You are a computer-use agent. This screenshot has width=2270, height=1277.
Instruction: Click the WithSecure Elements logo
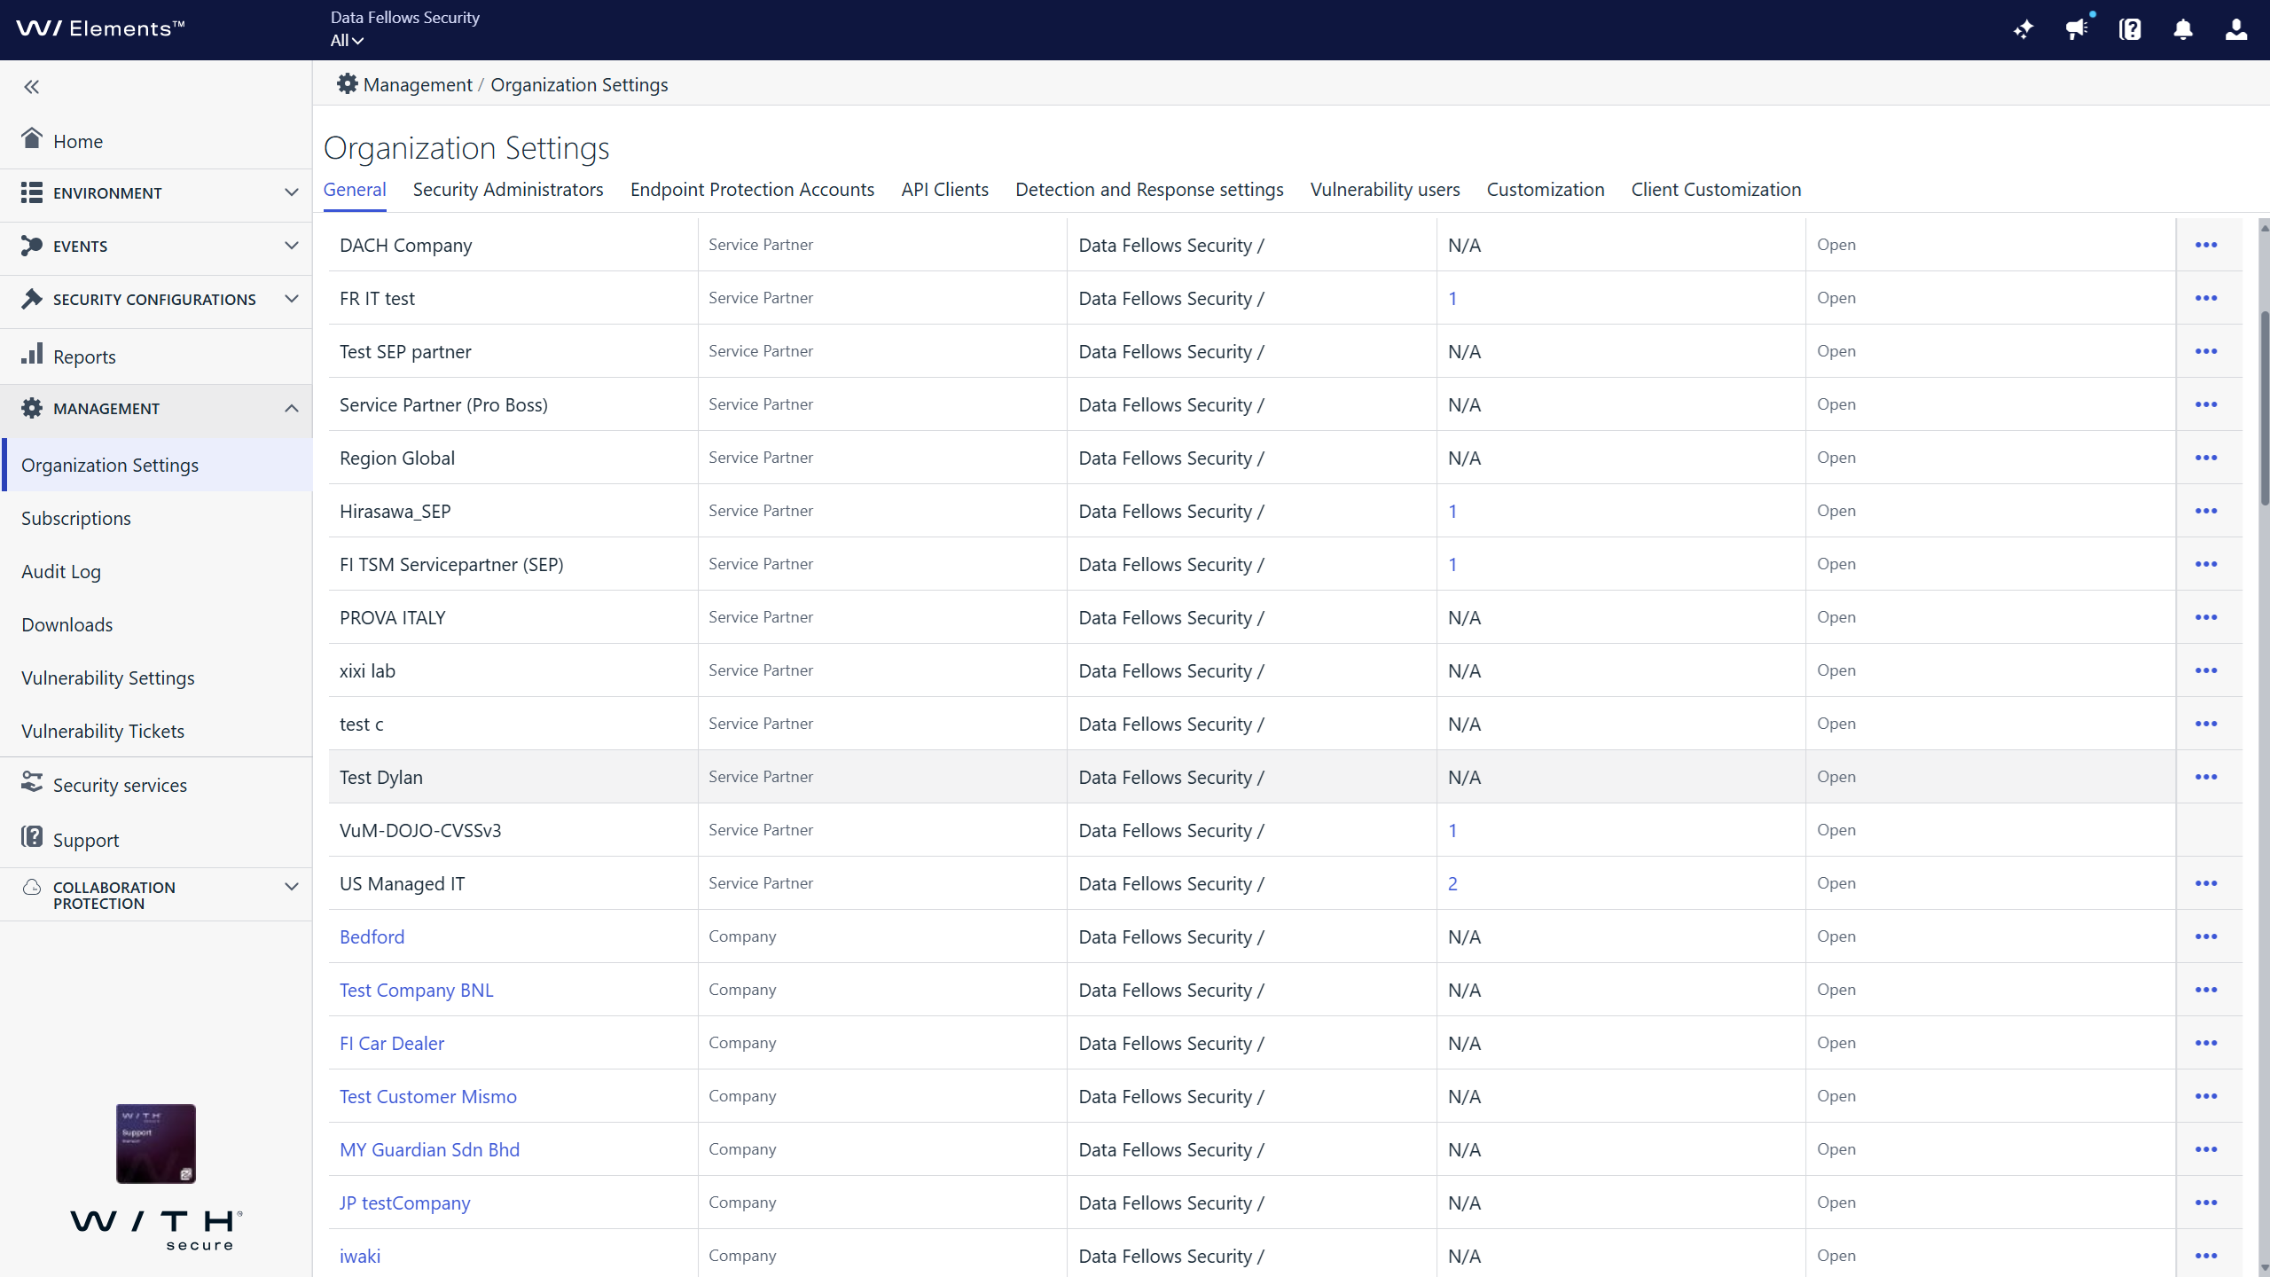[x=100, y=29]
